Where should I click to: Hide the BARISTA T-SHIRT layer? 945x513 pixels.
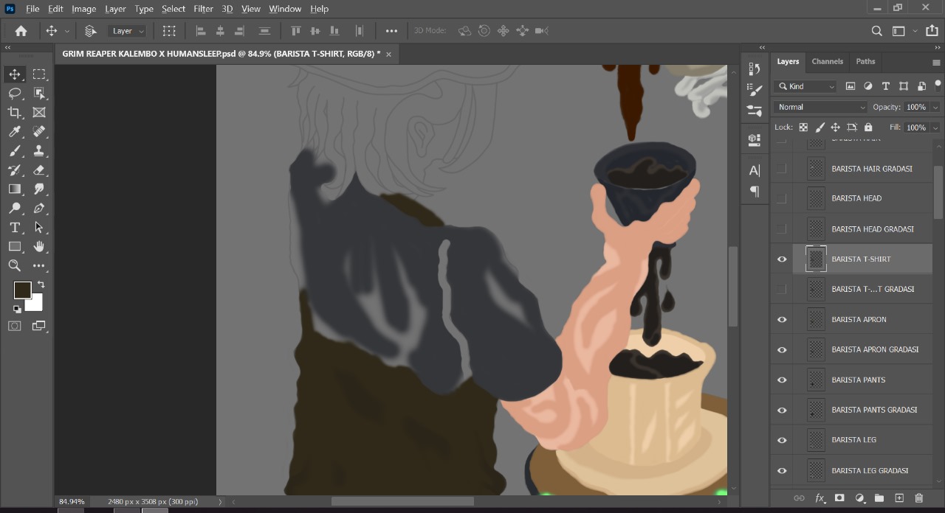point(782,259)
